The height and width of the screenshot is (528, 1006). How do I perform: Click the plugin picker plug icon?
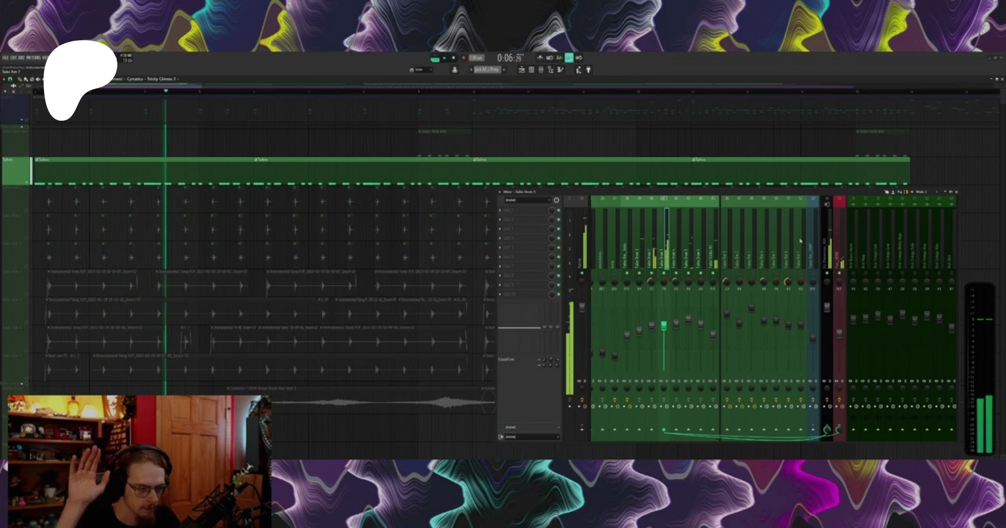click(x=588, y=70)
